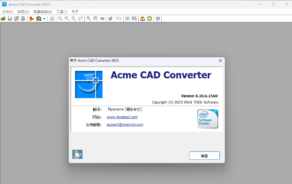This screenshot has height=184, width=292.
Task: Click the support@dwgtool.com email link
Action: (x=125, y=125)
